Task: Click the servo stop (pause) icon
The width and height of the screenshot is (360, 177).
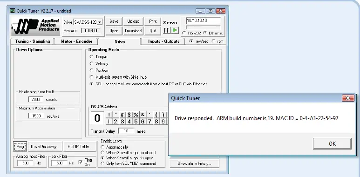Action: [167, 30]
